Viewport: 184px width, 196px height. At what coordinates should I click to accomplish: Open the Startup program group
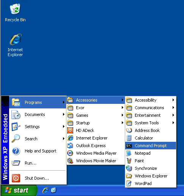tap(96, 123)
